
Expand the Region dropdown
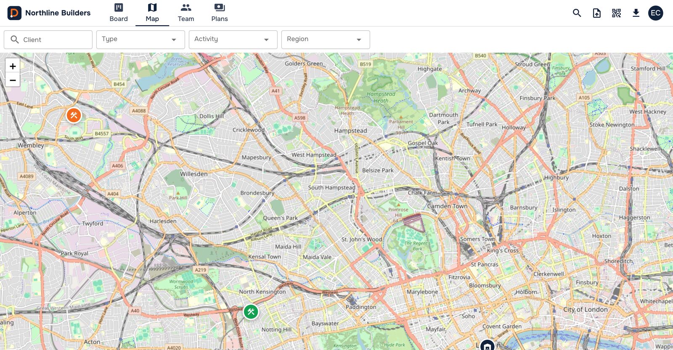pos(326,39)
